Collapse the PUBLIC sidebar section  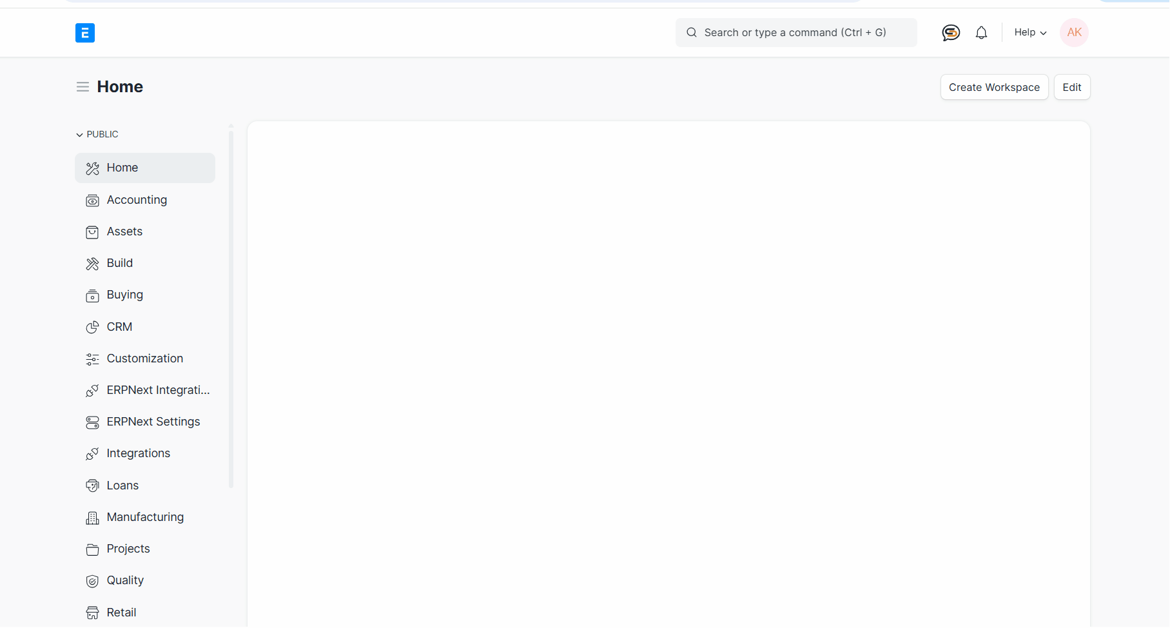tap(97, 134)
